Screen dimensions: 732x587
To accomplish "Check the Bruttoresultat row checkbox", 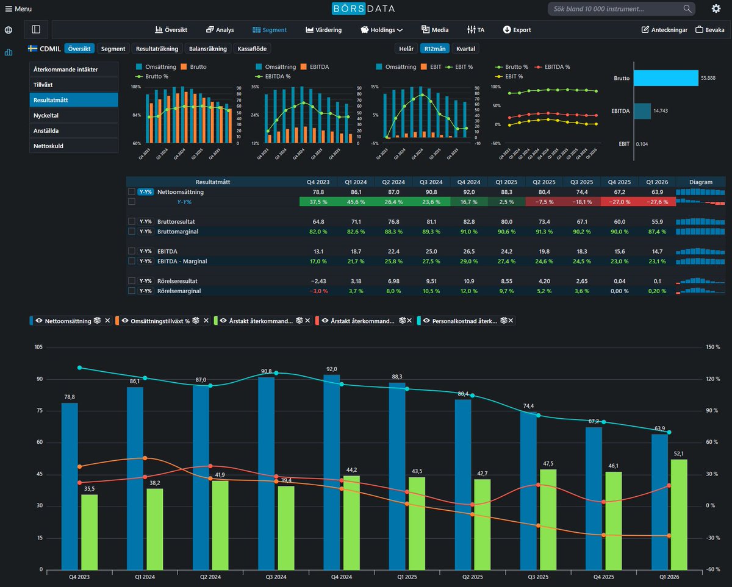I will pos(132,221).
